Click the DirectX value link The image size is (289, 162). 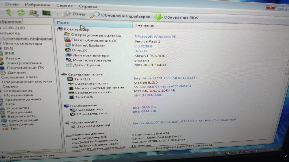(141, 51)
